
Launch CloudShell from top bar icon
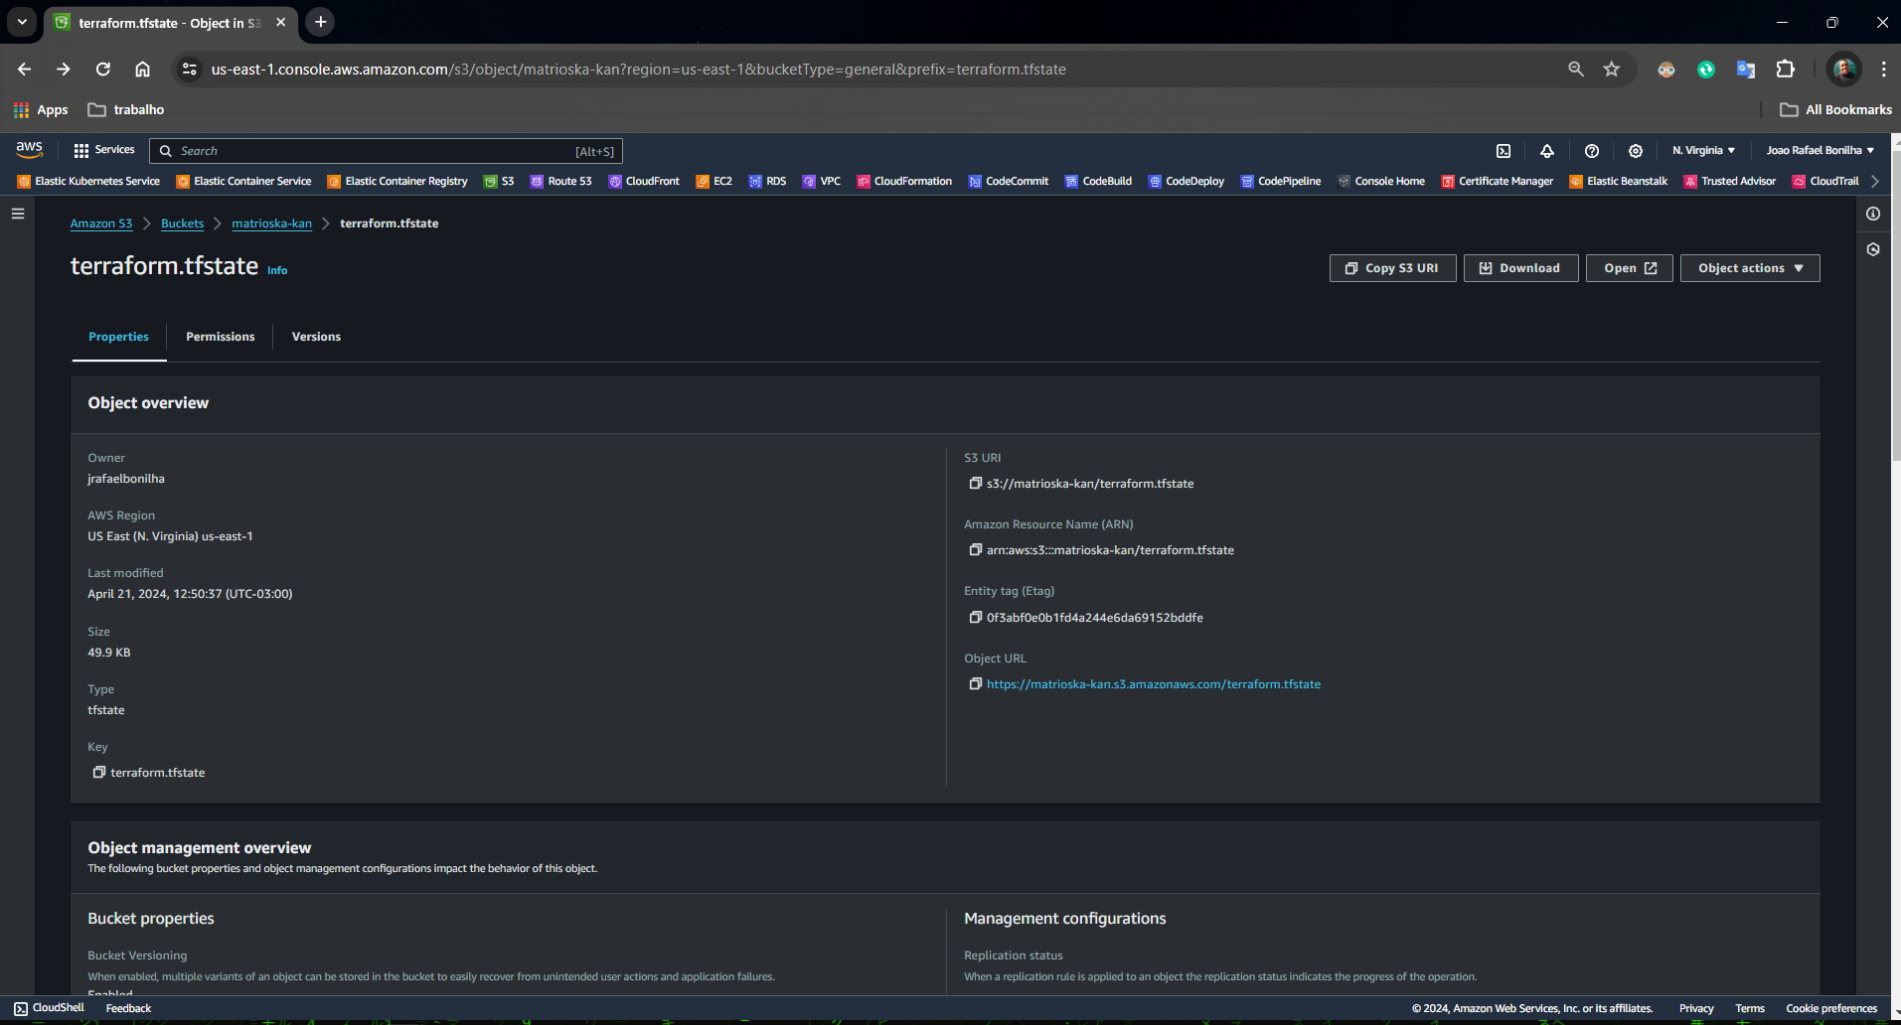(x=1504, y=151)
